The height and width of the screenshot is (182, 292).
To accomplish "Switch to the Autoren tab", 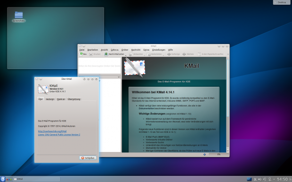I will (50, 99).
